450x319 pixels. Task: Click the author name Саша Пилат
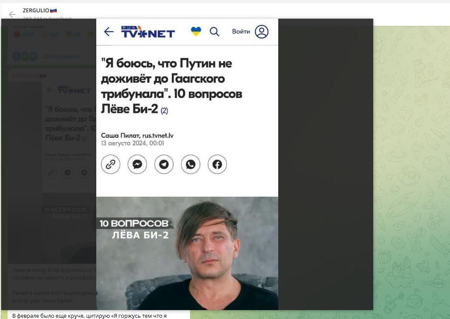pyautogui.click(x=120, y=135)
